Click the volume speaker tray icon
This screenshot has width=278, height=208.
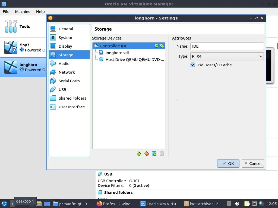(237, 204)
